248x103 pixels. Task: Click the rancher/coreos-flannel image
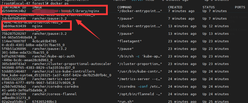(55, 94)
